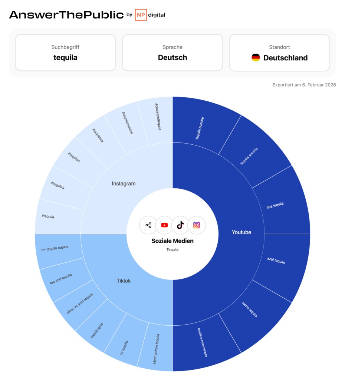Open the Suchbegriff tequila field
Viewport: 345px width, 379px height.
point(65,53)
